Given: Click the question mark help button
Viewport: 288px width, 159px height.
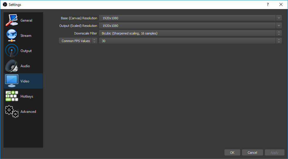Looking at the screenshot, I should [x=268, y=5].
